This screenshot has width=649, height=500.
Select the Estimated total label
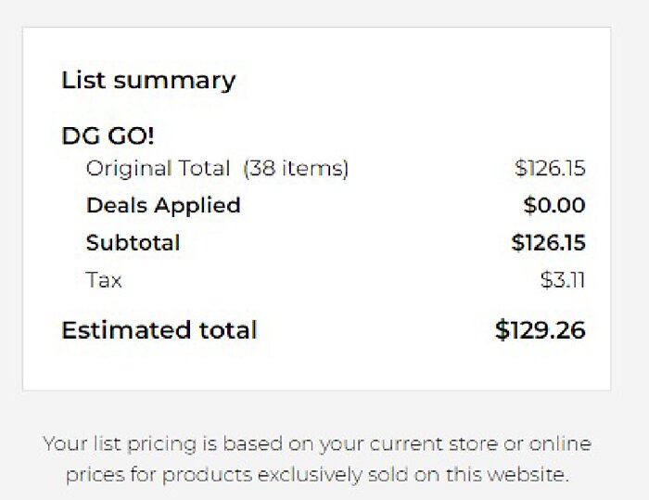coord(159,330)
